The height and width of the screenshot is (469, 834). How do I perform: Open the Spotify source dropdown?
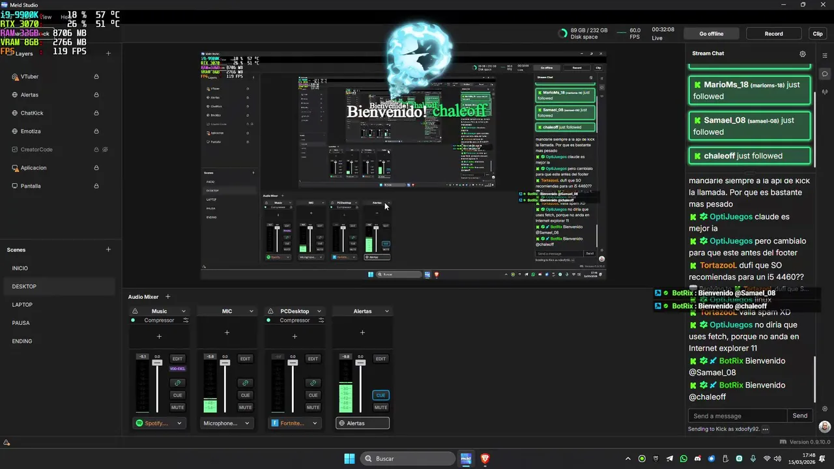click(x=159, y=423)
